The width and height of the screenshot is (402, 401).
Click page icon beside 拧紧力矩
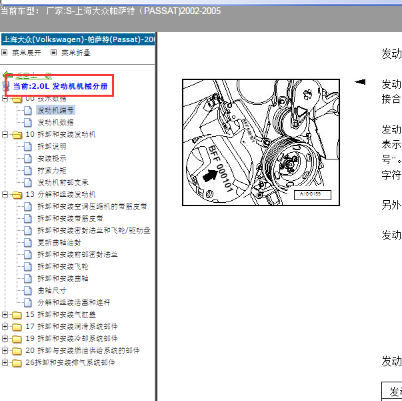(x=28, y=171)
